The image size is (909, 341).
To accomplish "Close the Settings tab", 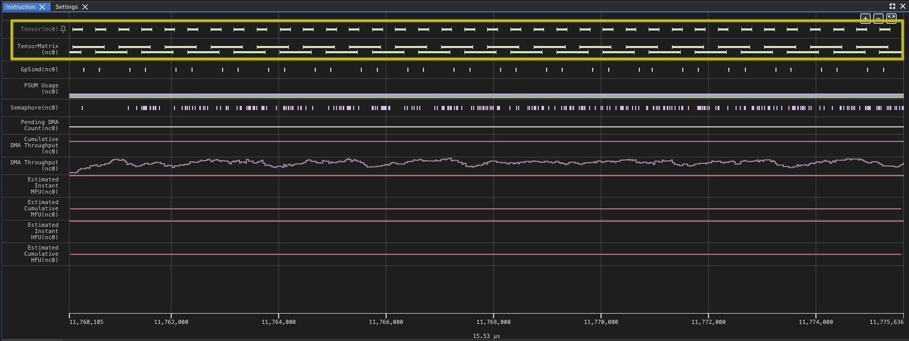I will [x=85, y=7].
